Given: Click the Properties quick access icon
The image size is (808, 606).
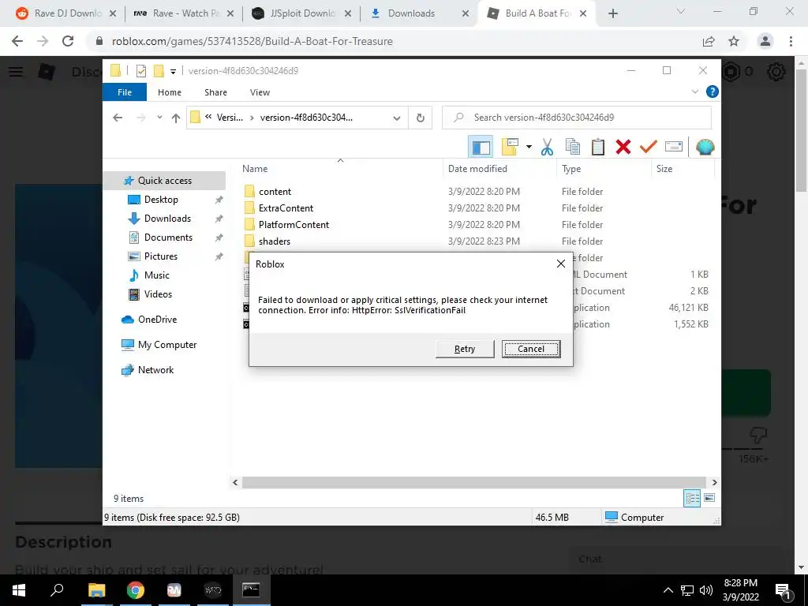Looking at the screenshot, I should coord(141,71).
